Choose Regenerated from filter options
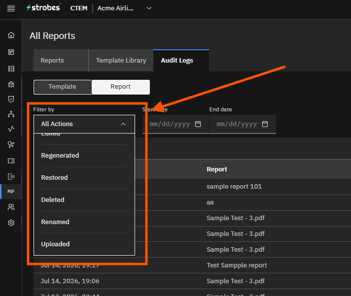The height and width of the screenshot is (296, 351). click(84, 155)
